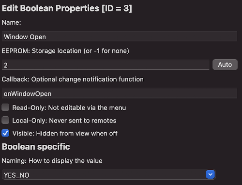The width and height of the screenshot is (242, 185).
Task: Click the Boolean specific section heading
Action: (36, 147)
